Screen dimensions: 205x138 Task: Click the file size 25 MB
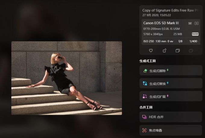click(x=178, y=34)
